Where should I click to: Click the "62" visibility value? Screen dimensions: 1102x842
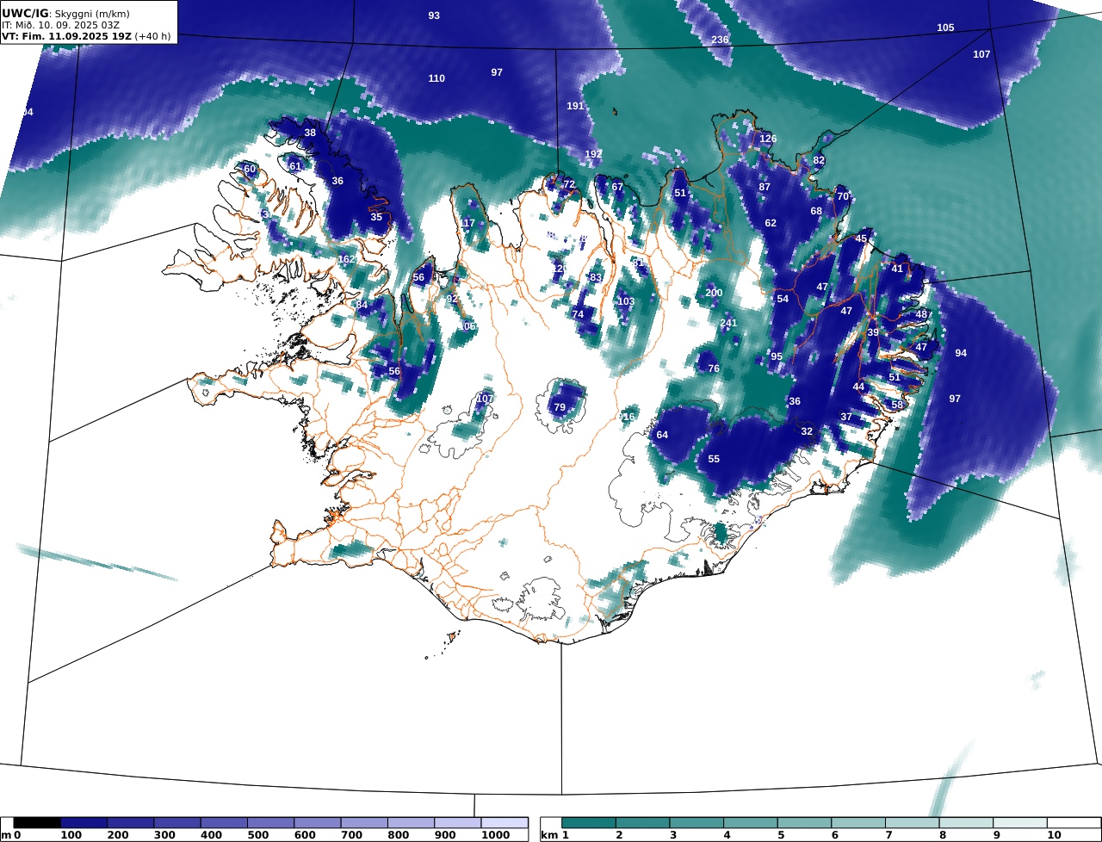pyautogui.click(x=771, y=223)
